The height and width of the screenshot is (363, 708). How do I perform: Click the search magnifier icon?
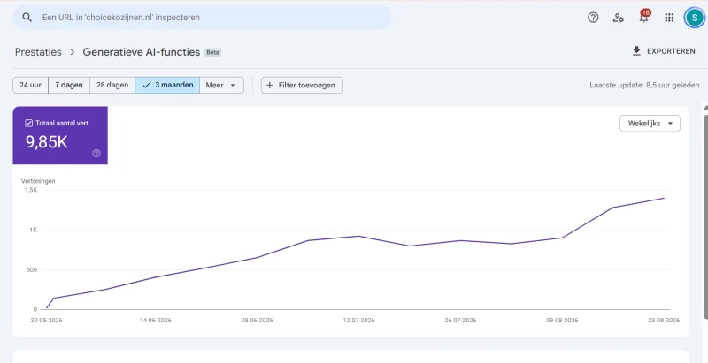[x=27, y=18]
